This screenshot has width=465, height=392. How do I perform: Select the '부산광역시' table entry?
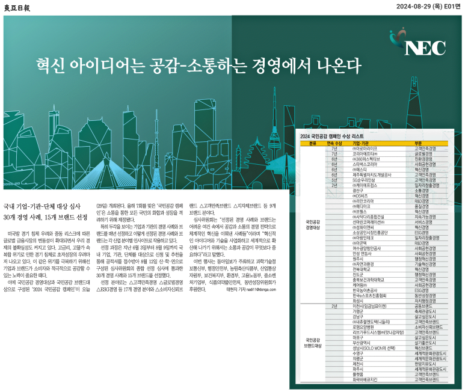(361, 343)
